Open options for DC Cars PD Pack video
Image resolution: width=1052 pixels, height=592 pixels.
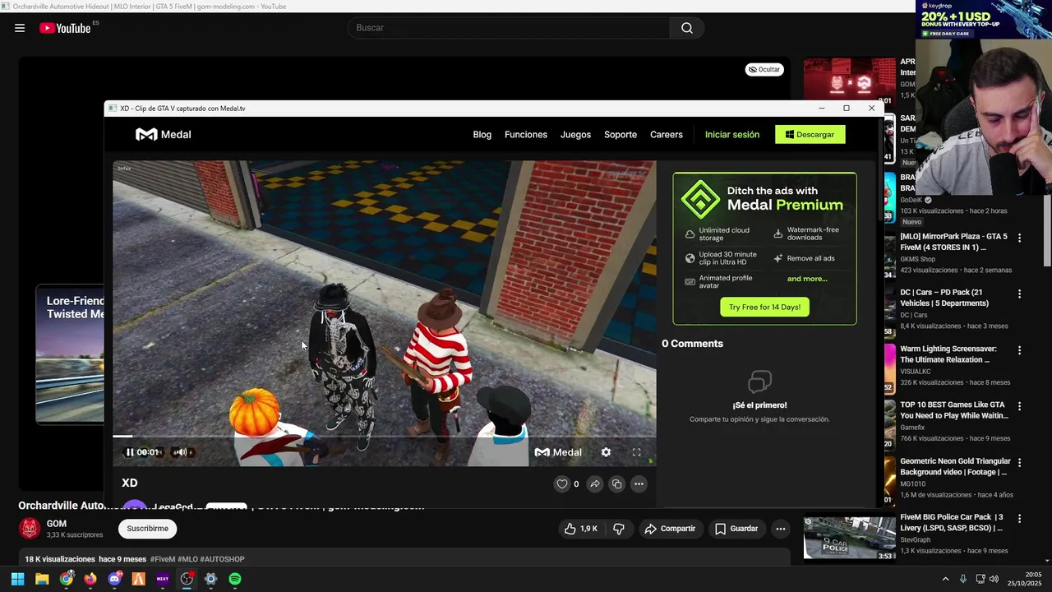pyautogui.click(x=1020, y=294)
